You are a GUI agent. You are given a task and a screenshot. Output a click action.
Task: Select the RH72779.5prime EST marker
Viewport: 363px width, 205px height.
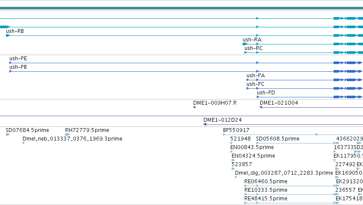(67, 135)
